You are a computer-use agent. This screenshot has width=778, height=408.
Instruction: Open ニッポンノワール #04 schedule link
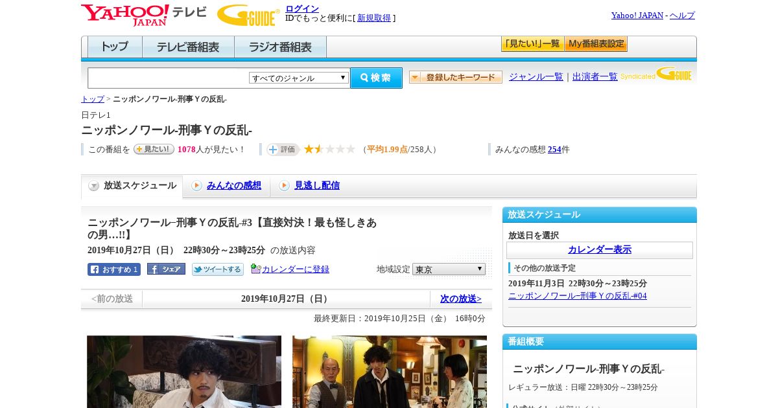578,296
